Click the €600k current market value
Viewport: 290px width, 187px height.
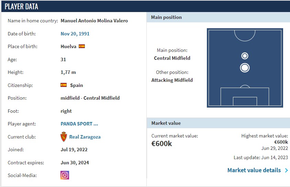coord(161,144)
